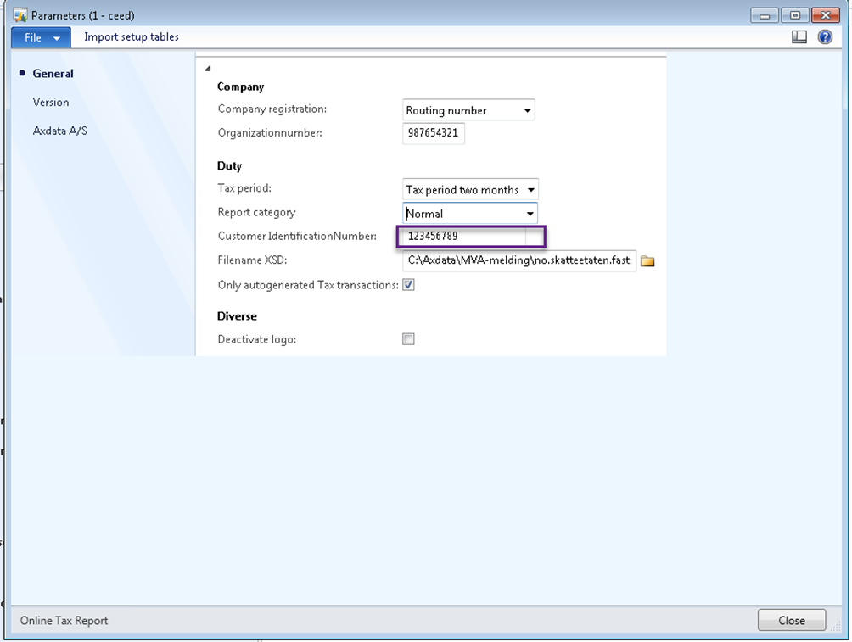Click the Online Tax Report status text

pyautogui.click(x=64, y=620)
